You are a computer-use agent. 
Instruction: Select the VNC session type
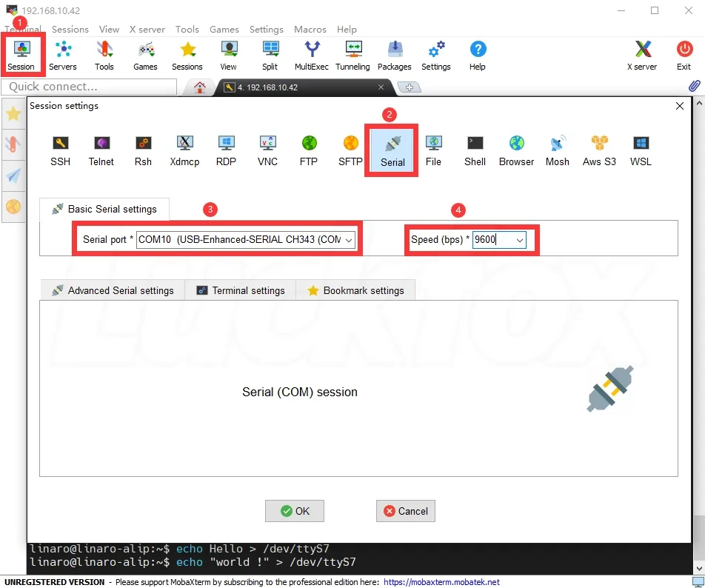point(267,150)
